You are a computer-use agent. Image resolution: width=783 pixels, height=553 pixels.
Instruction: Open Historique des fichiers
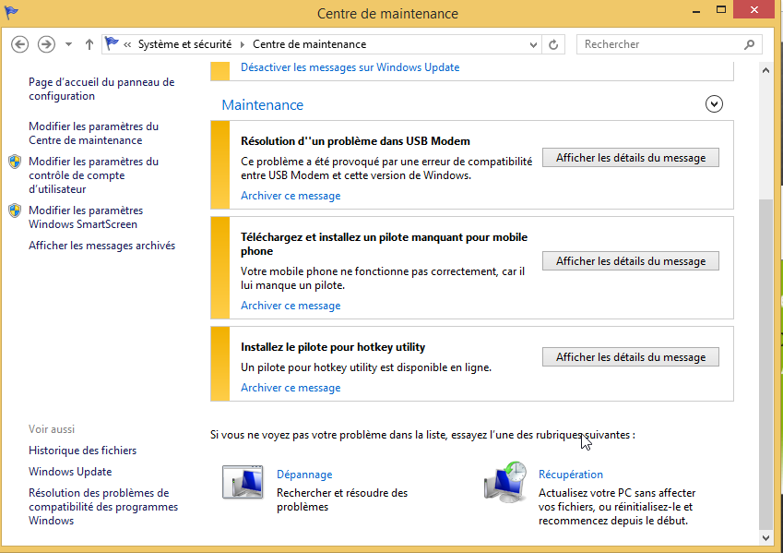pyautogui.click(x=82, y=451)
